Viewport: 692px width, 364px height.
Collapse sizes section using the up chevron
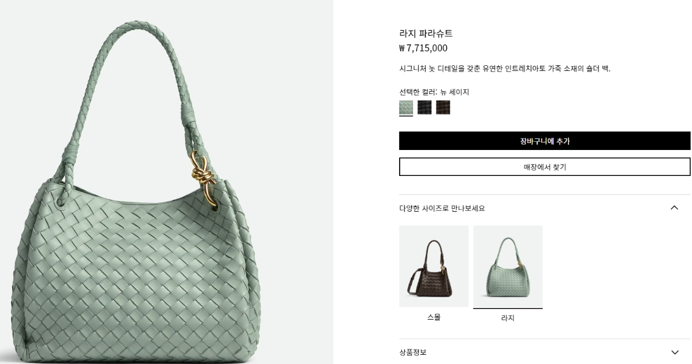674,208
